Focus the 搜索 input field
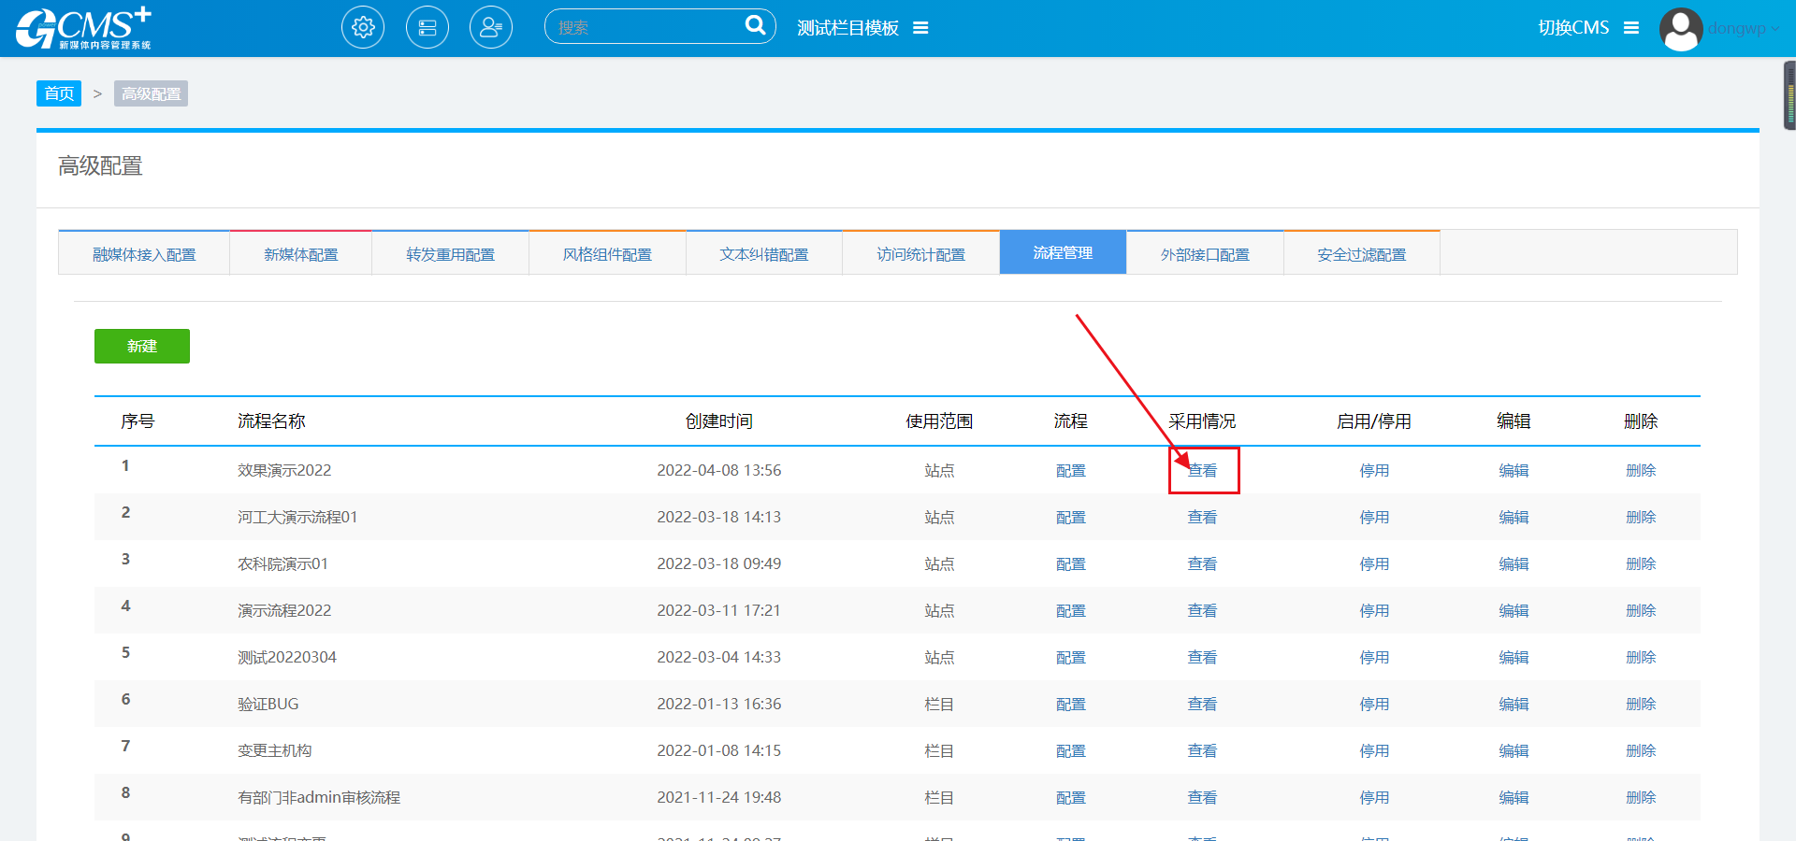This screenshot has height=841, width=1796. 645,27
